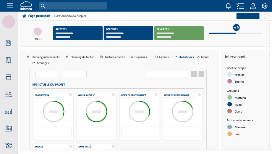The width and height of the screenshot is (272, 154).
Task: Click the 48 % progress marker
Action: (236, 28)
